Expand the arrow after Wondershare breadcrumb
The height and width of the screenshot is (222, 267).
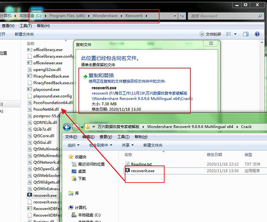tap(121, 16)
